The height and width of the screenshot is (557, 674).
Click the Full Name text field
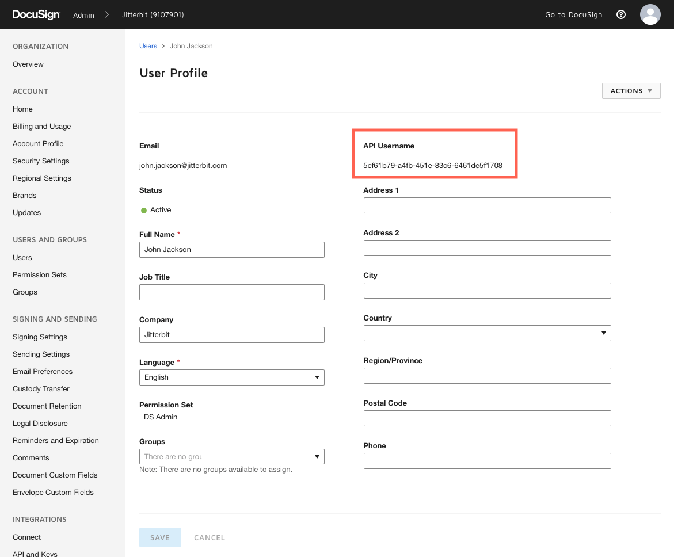pos(231,250)
